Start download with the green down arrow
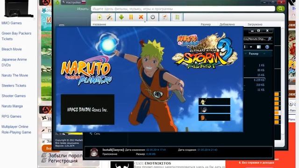 pos(121,17)
